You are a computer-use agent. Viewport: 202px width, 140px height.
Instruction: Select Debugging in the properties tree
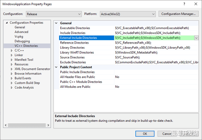[x=22, y=41]
